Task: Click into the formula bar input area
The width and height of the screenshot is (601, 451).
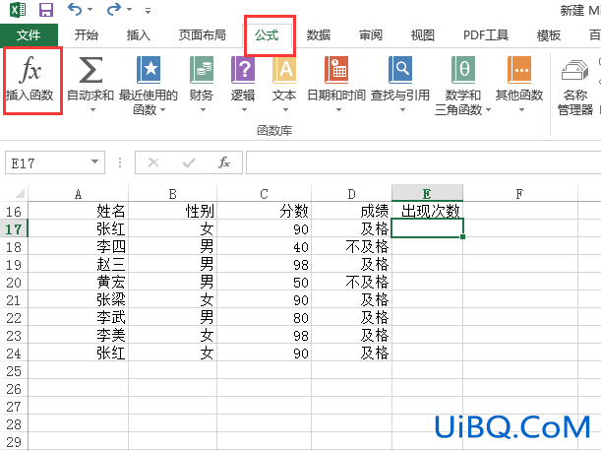Action: click(423, 162)
